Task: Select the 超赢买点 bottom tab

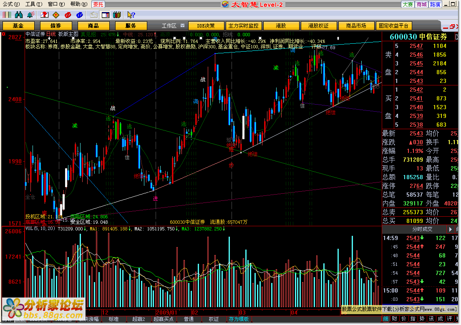Action: pyautogui.click(x=164, y=319)
